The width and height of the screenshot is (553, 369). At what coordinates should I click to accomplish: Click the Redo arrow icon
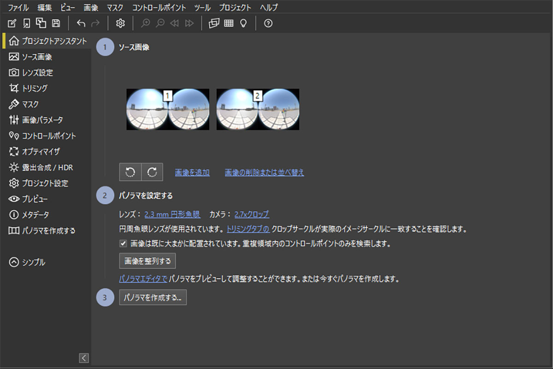click(x=95, y=23)
